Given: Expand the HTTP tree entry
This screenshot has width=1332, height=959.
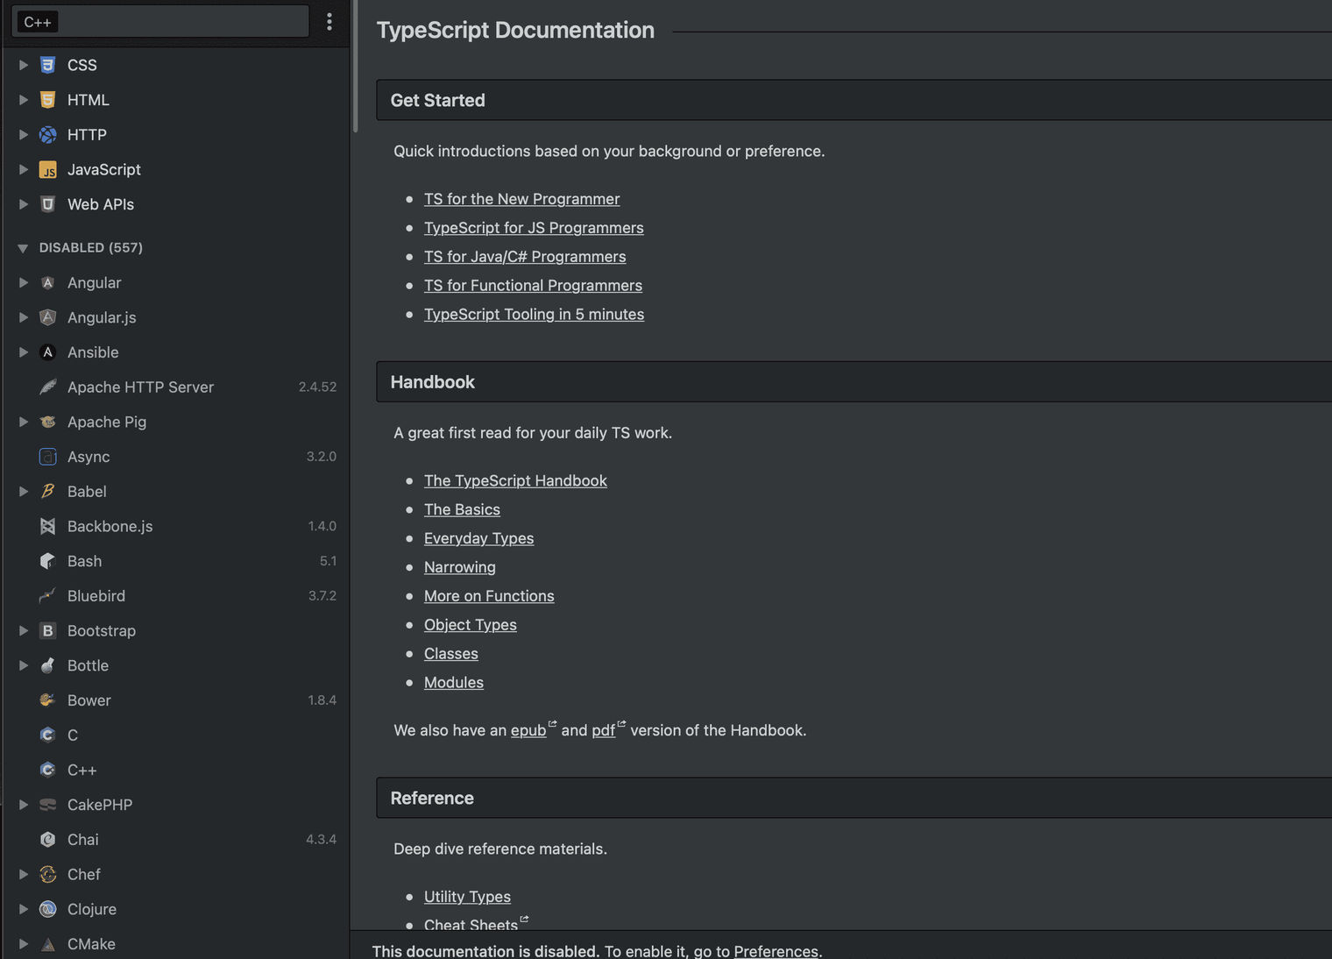Looking at the screenshot, I should pos(24,135).
